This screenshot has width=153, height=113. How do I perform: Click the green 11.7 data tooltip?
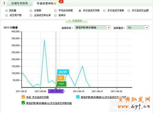(62, 84)
